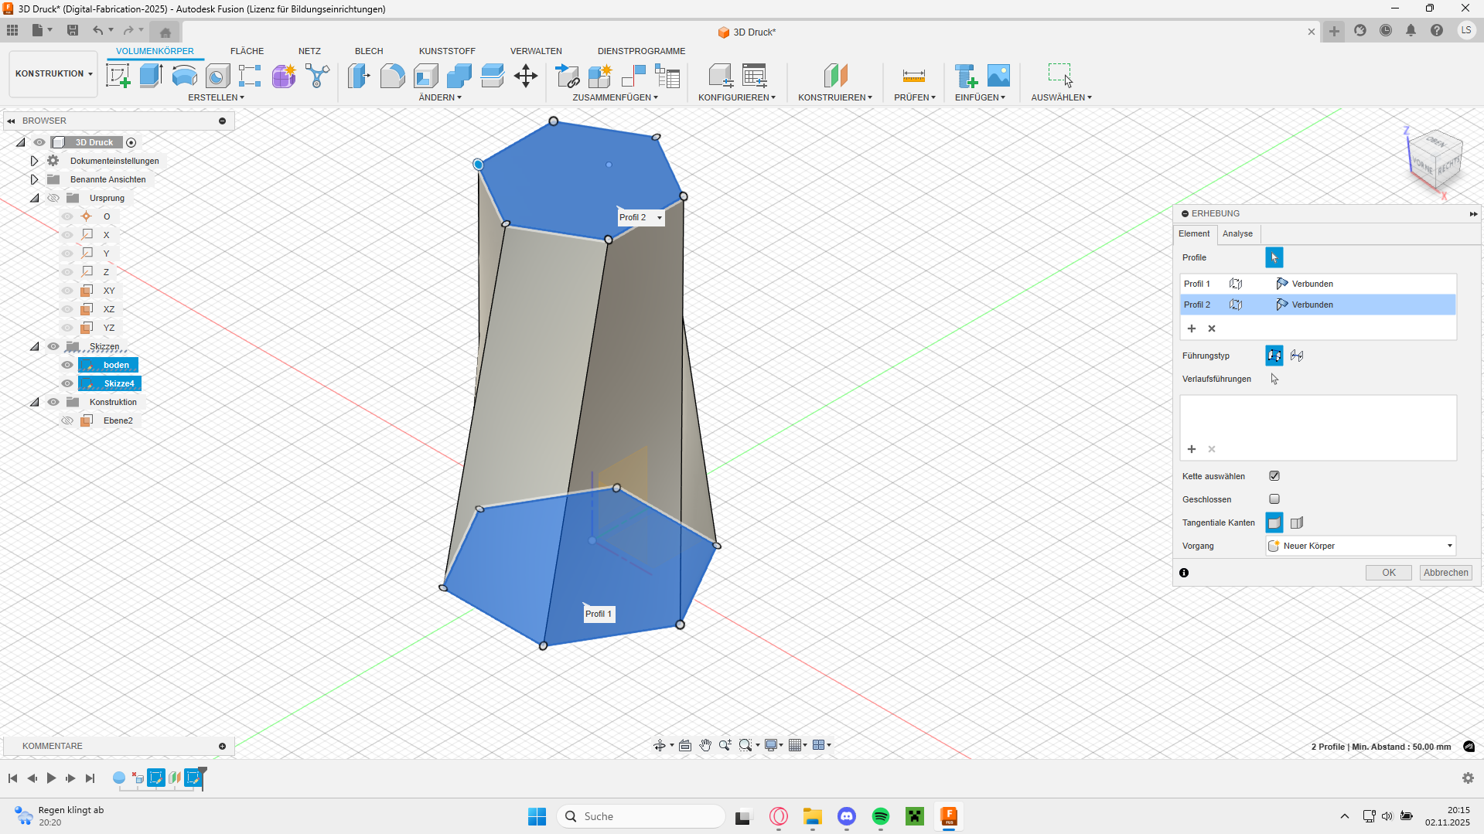The height and width of the screenshot is (834, 1484).
Task: Open the Vorgang dropdown Neuer Körper
Action: click(1360, 546)
